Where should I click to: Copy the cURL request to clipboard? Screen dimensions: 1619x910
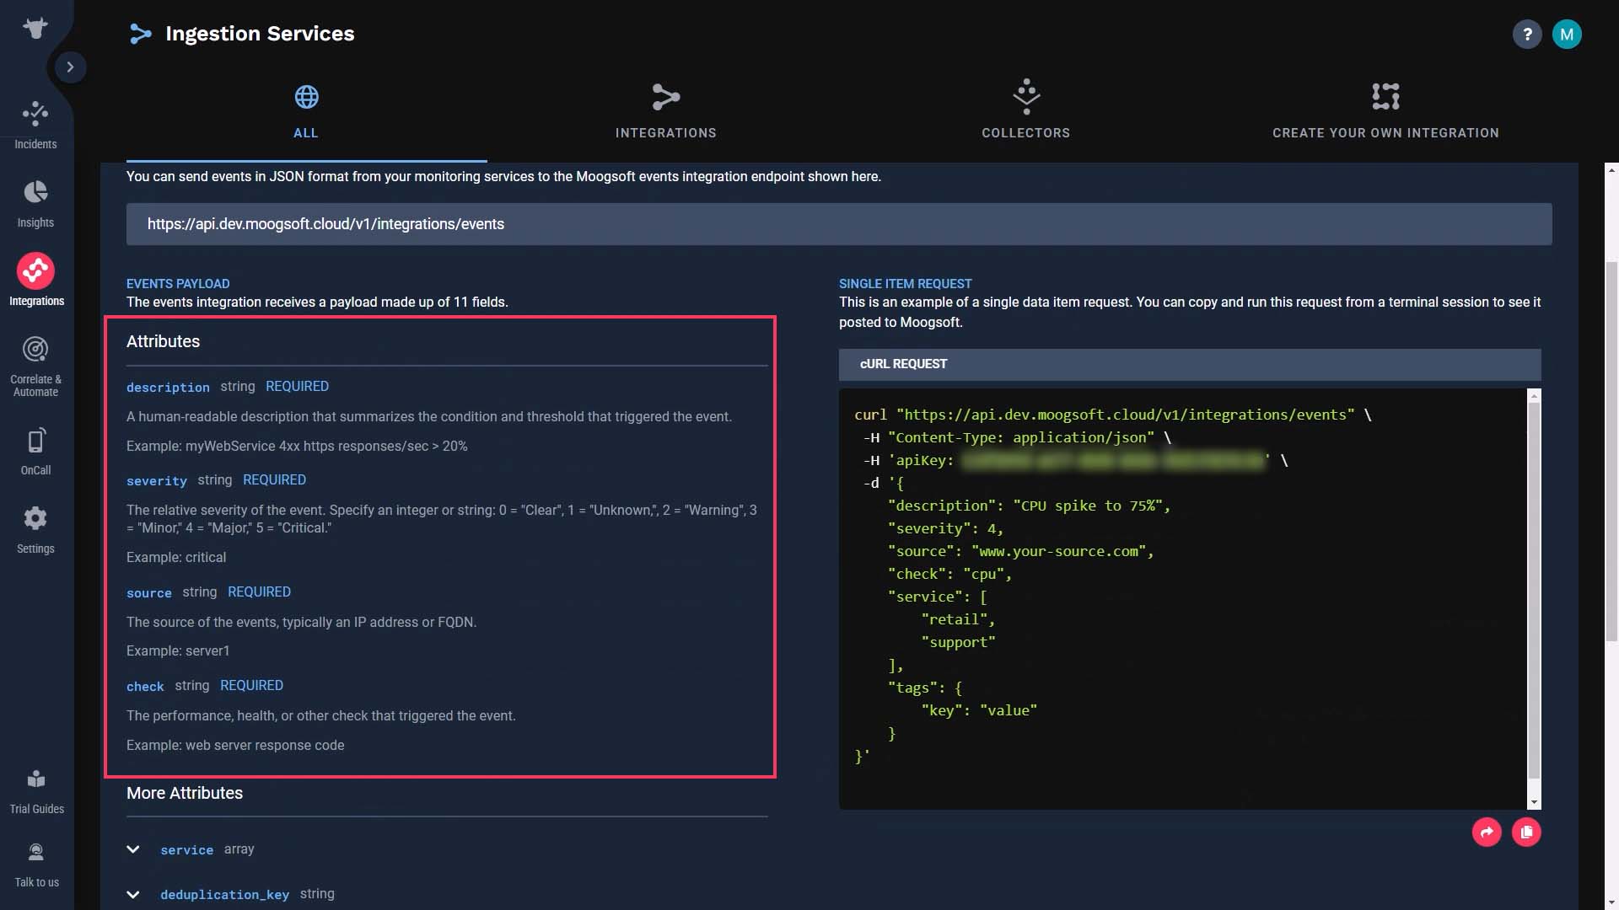1526,832
